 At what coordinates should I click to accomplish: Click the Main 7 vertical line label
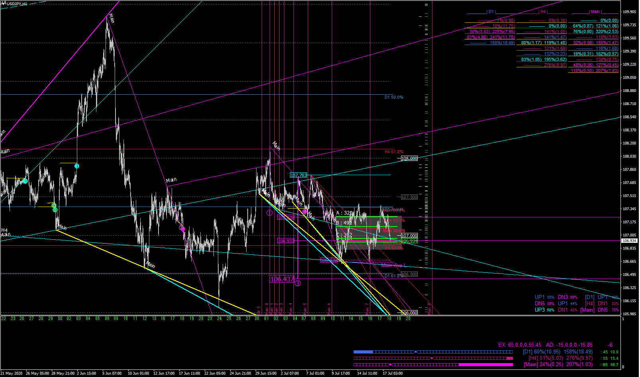pyautogui.click(x=367, y=308)
